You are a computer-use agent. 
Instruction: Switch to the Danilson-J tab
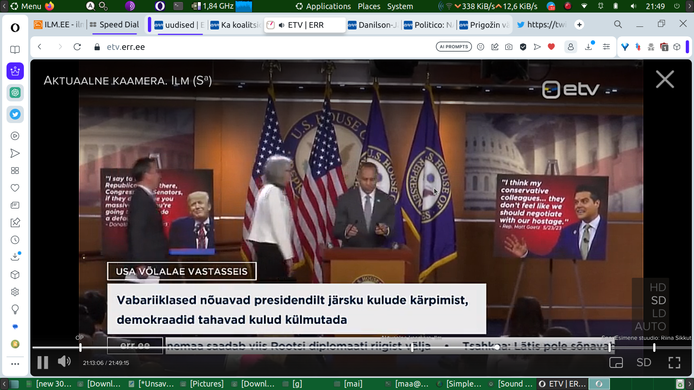(373, 25)
